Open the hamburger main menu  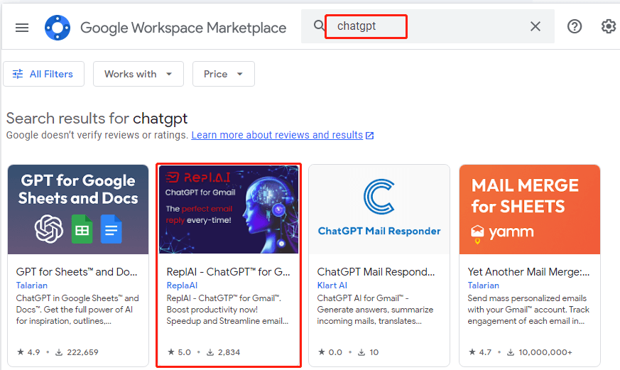22,28
